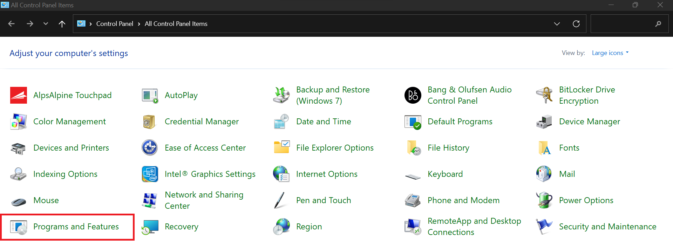This screenshot has height=242, width=673.
Task: Open the Mouse link text
Action: click(x=46, y=200)
